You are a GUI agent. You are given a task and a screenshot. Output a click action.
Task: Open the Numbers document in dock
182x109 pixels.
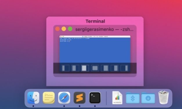tap(117, 98)
